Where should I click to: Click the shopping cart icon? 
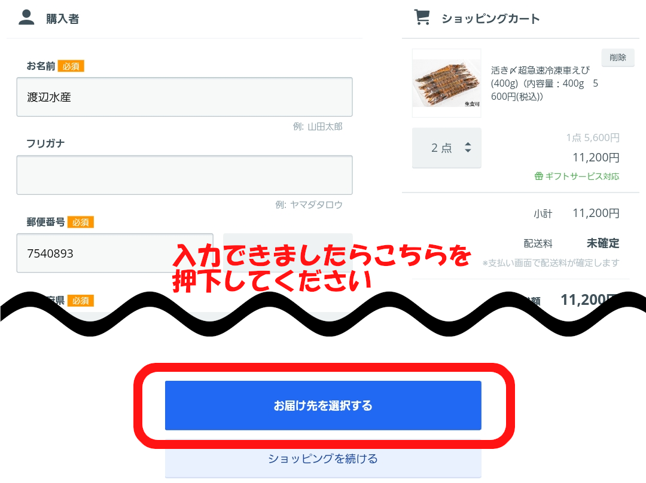(x=422, y=17)
